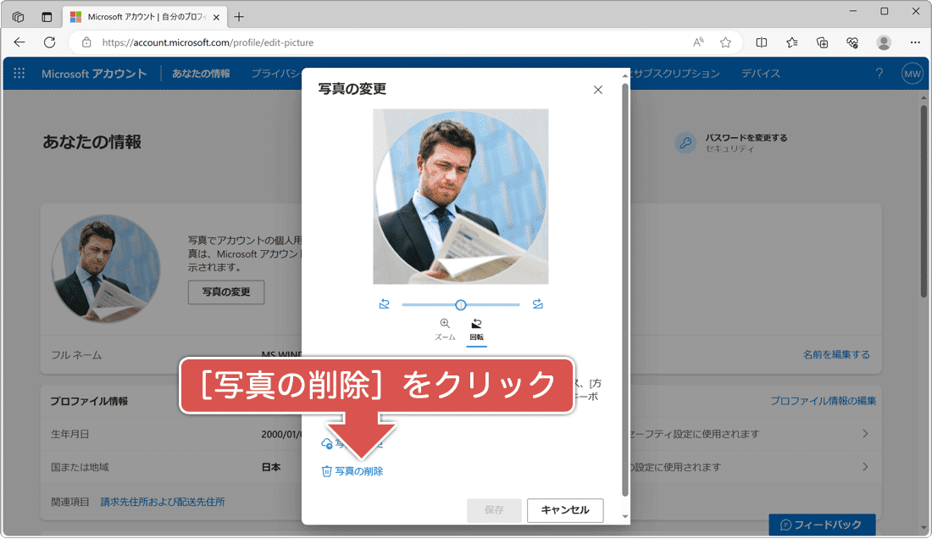
Task: Open the Edge Collections icon in the toolbar
Action: pos(821,42)
